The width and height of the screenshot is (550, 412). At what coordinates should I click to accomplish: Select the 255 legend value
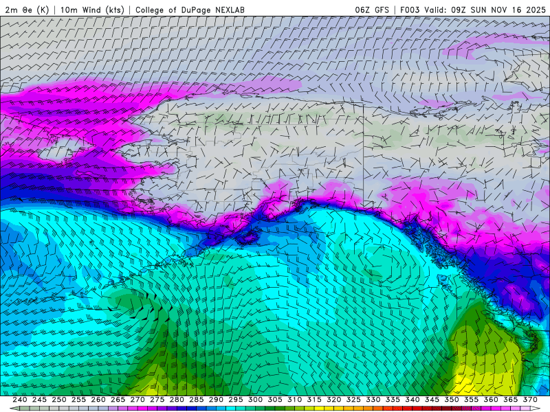pyautogui.click(x=78, y=400)
